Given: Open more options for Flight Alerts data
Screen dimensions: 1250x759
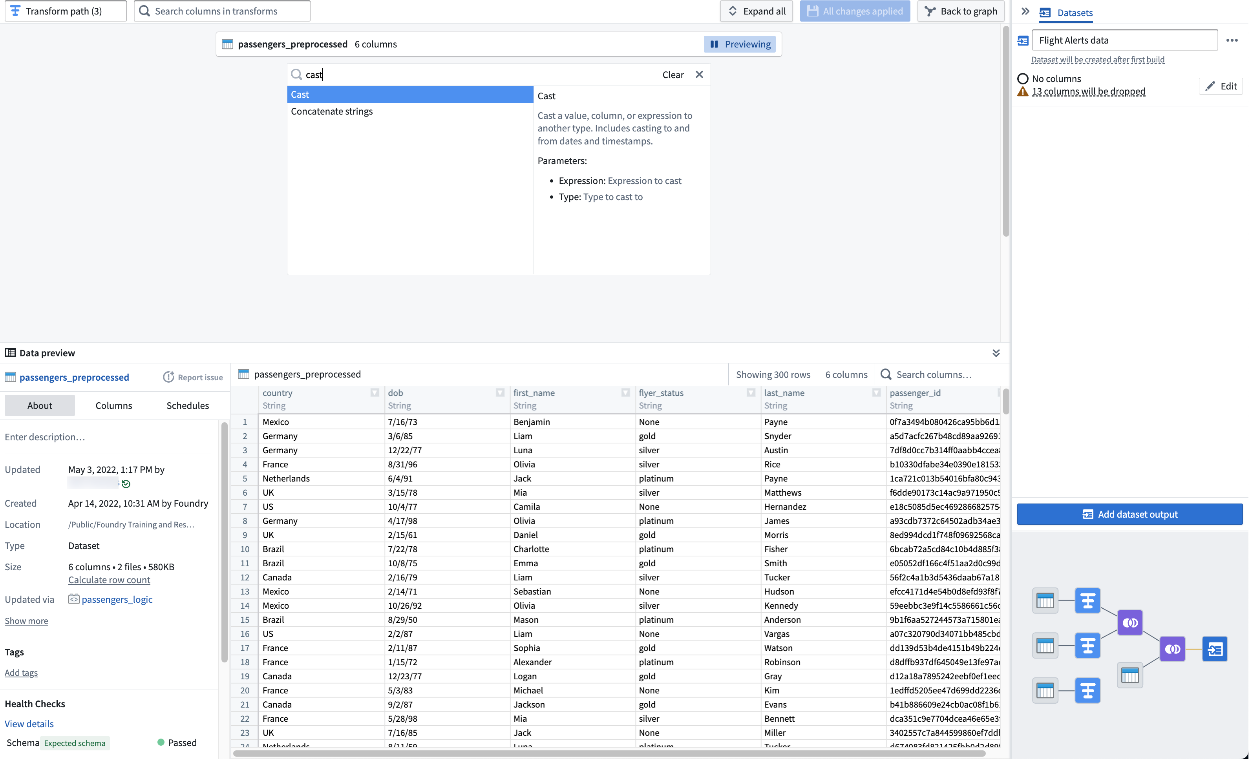Looking at the screenshot, I should 1233,40.
